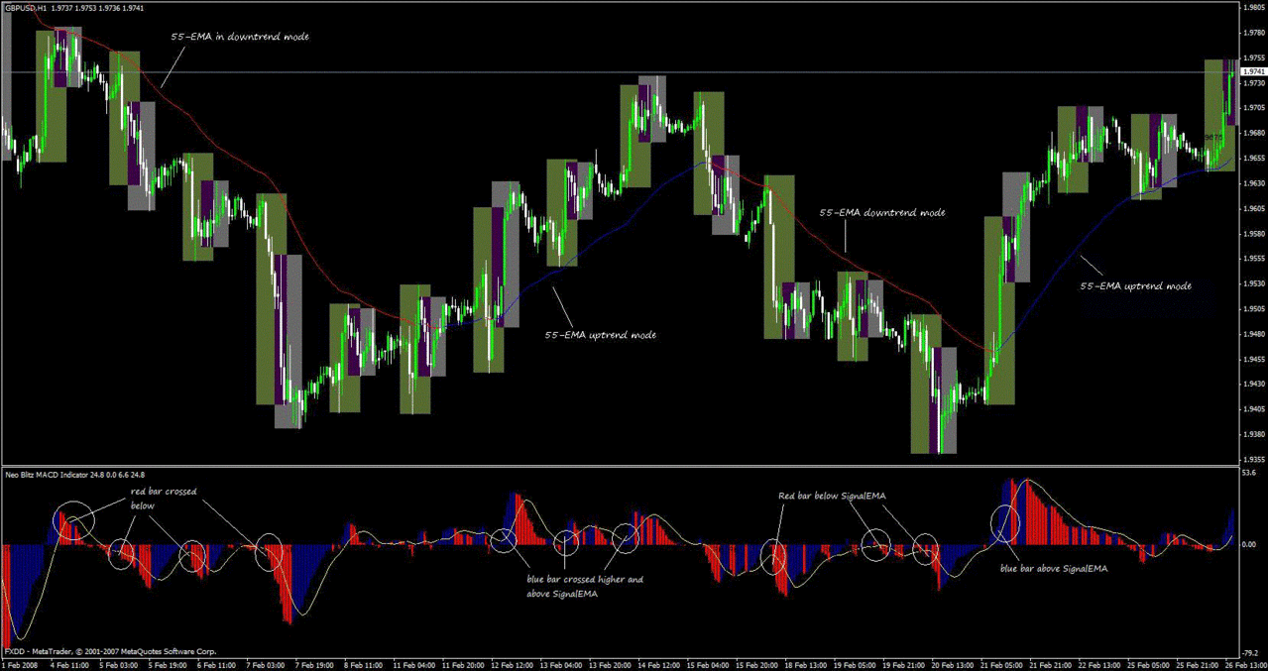Select the '55-EMA downtrend mode' text label

click(881, 212)
